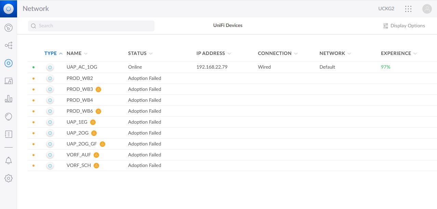This screenshot has height=209, width=437.
Task: Focus the Search input field
Action: pos(91,26)
